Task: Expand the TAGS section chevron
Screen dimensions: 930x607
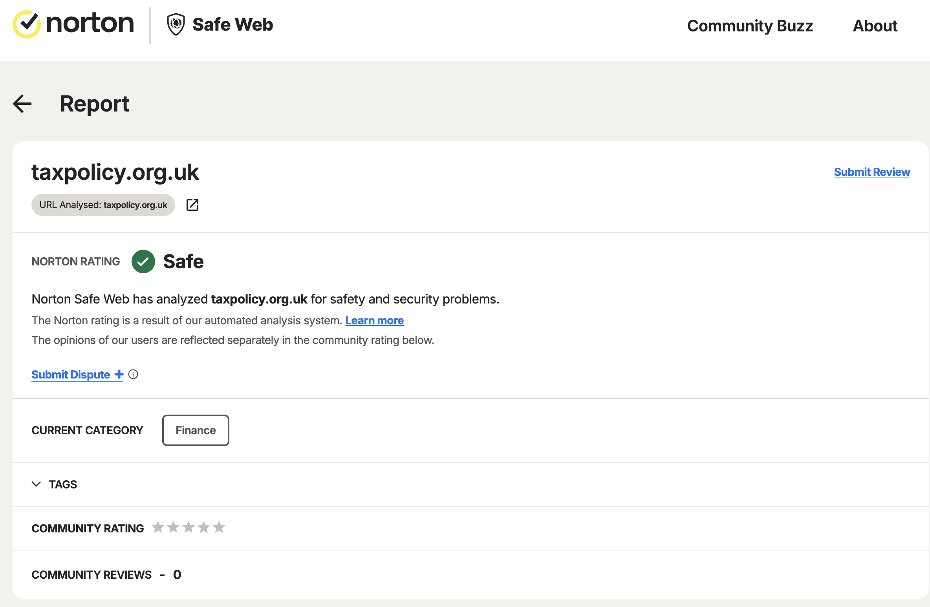Action: tap(36, 484)
